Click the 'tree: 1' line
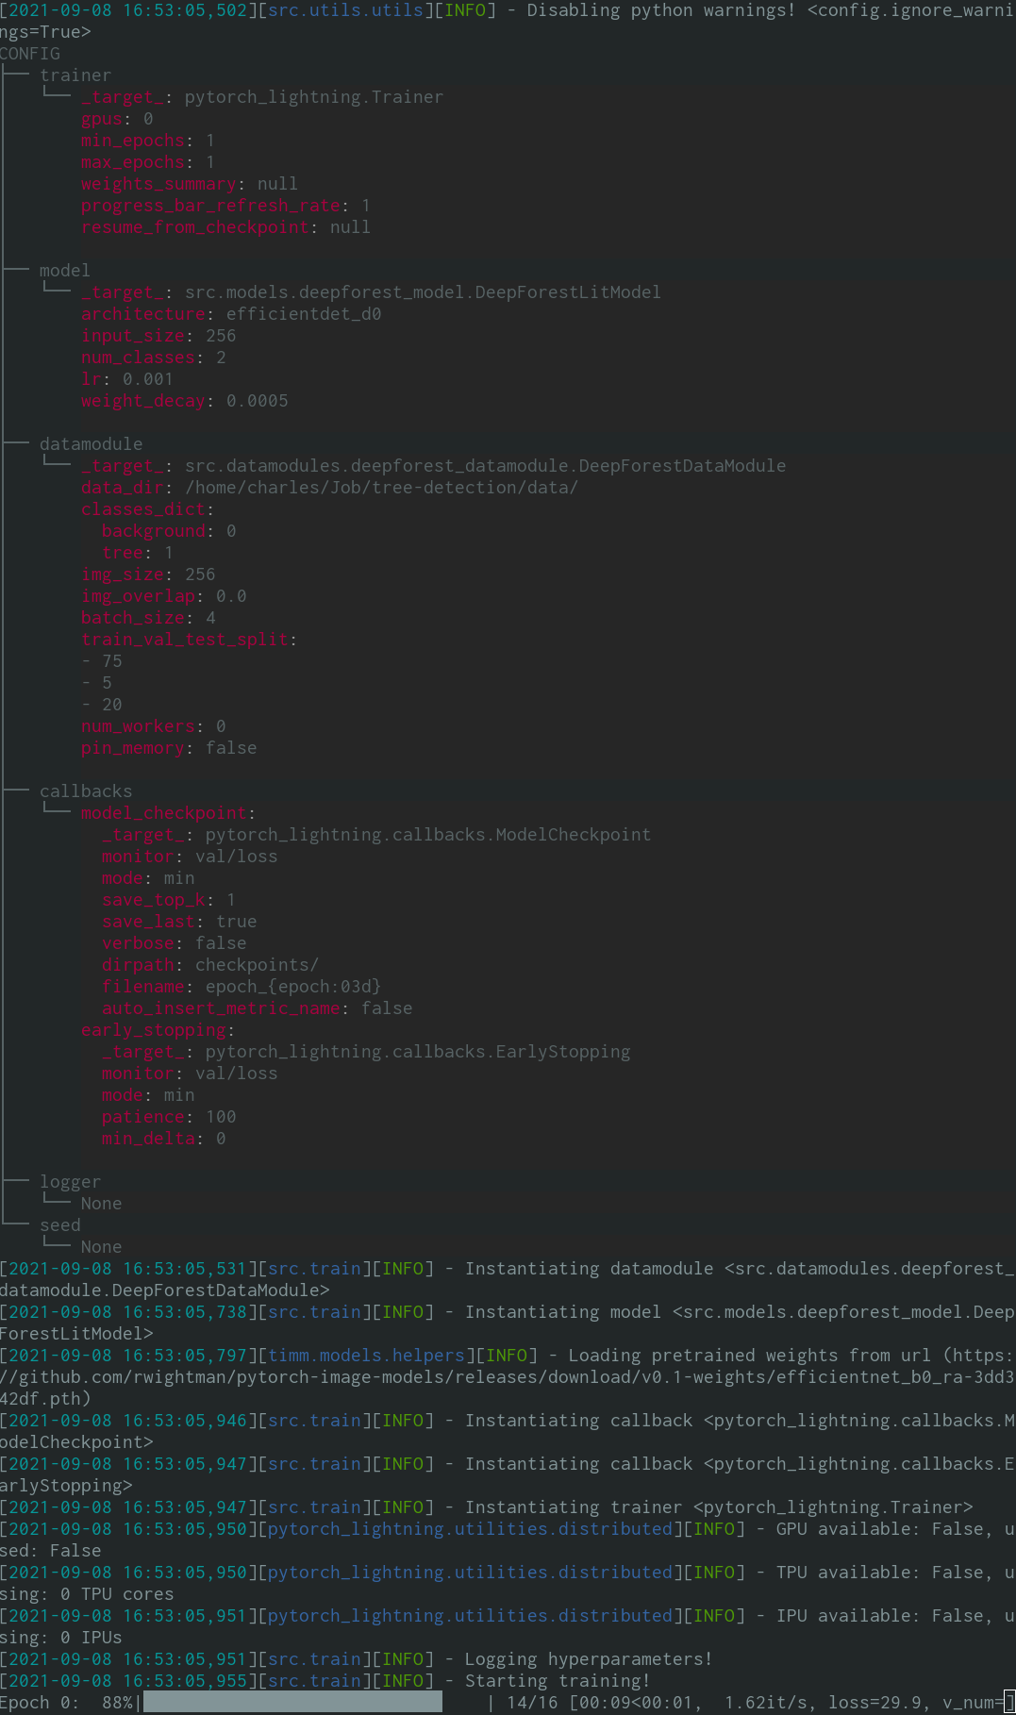This screenshot has width=1016, height=1715. click(138, 553)
